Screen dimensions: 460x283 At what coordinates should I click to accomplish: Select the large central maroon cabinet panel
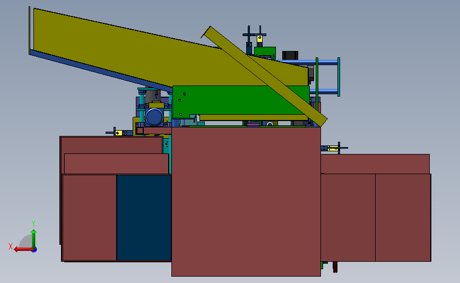[246, 201]
